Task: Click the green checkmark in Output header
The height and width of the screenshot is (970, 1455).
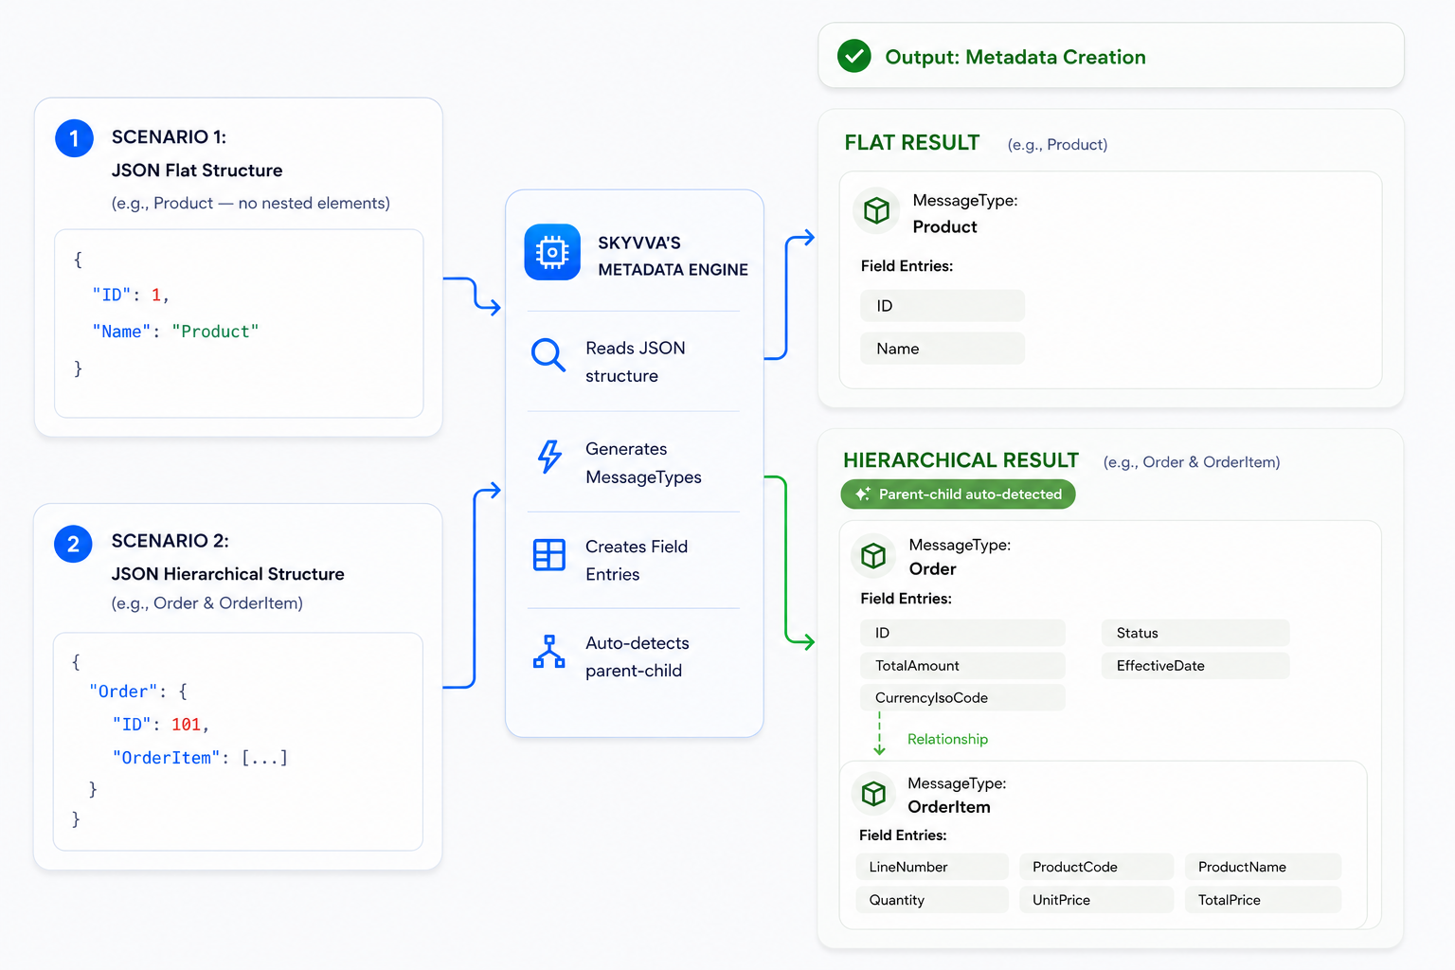Action: [x=854, y=57]
